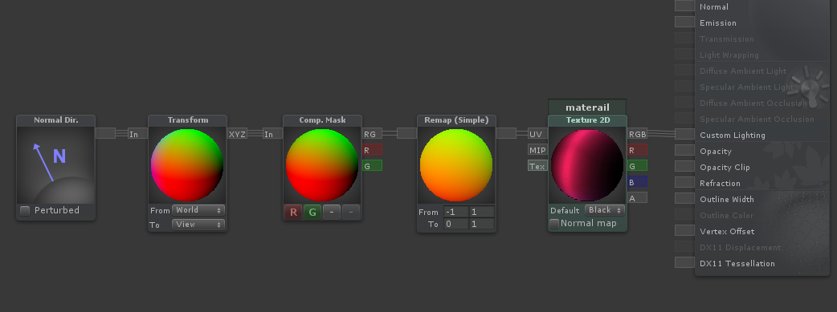This screenshot has height=312, width=837.
Task: Toggle the R channel button in Comp. Mask
Action: [293, 213]
